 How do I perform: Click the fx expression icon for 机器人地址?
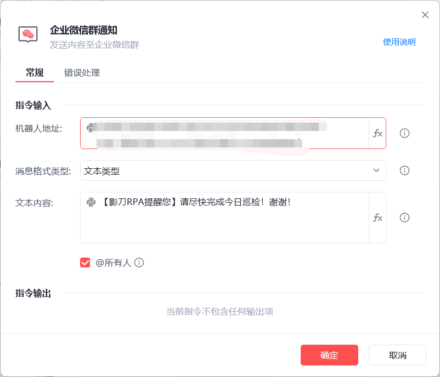[x=377, y=133]
